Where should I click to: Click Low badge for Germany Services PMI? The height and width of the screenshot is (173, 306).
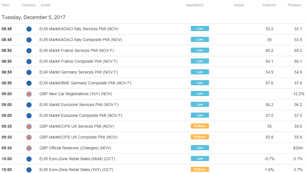point(200,72)
